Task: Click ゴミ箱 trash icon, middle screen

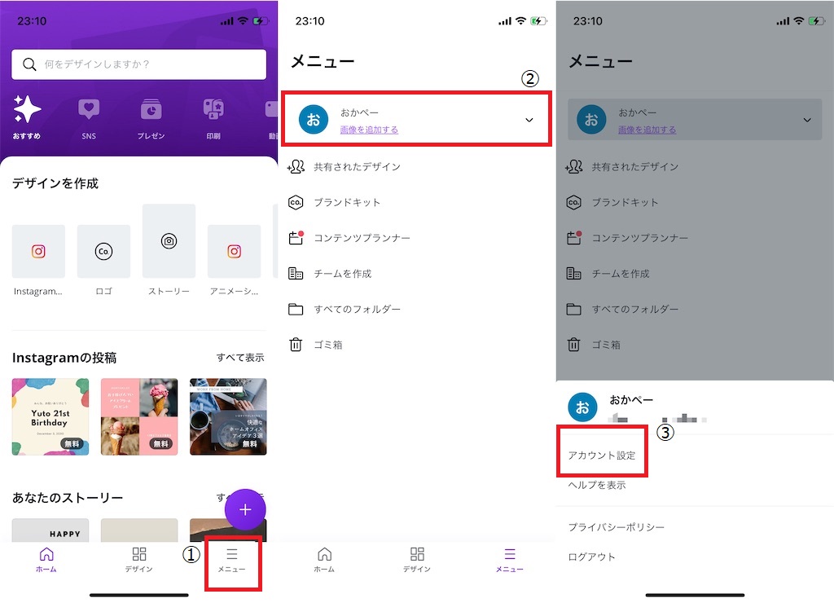Action: pos(296,345)
